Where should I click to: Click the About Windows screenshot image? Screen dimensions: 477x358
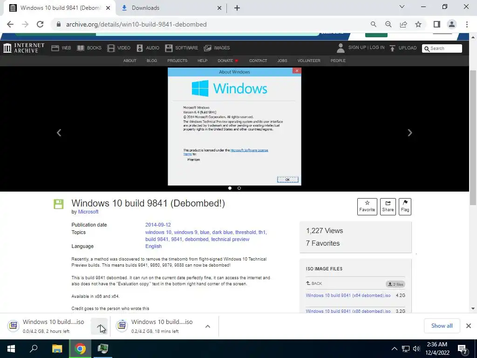click(234, 126)
